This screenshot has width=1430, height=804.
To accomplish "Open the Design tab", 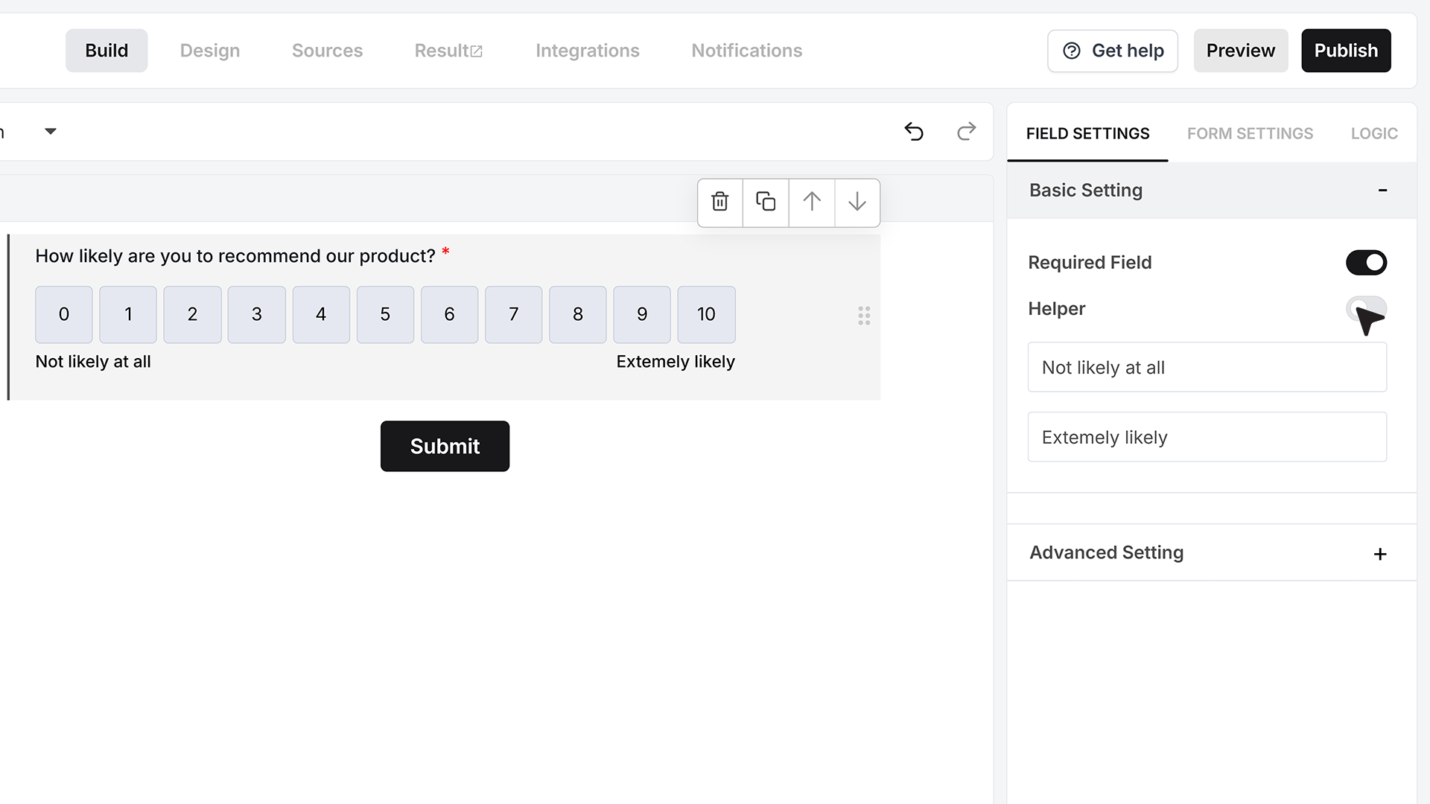I will [x=210, y=51].
